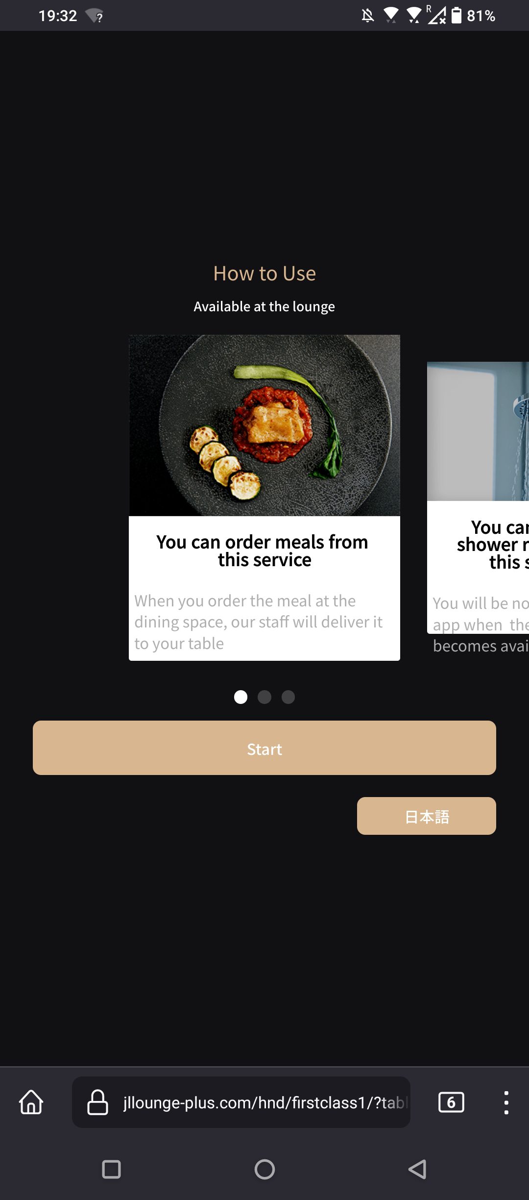Tap the Android back navigation icon
Screen dimensions: 529x1200
[418, 1169]
